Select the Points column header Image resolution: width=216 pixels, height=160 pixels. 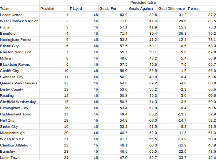201,8
